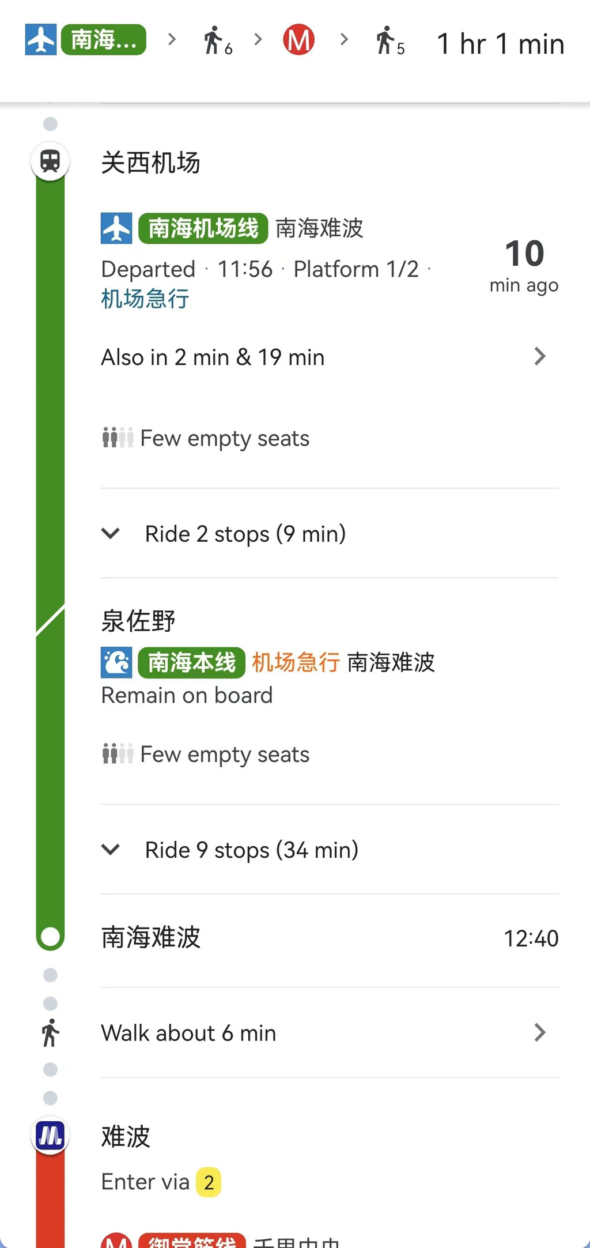Click the train icon beside 关西机场
590x1248 pixels.
[x=50, y=161]
